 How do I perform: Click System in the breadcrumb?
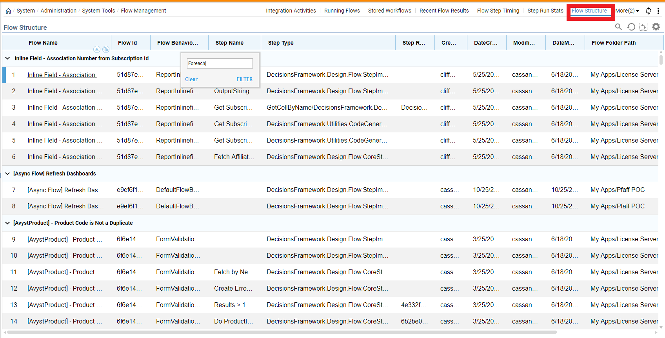(x=26, y=11)
